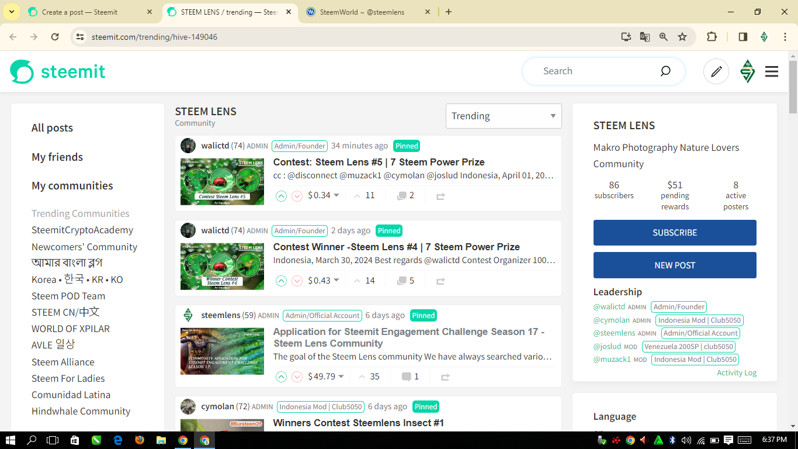The width and height of the screenshot is (798, 449).
Task: Open comments on Engagement Challenge Season 17 post
Action: pos(410,377)
